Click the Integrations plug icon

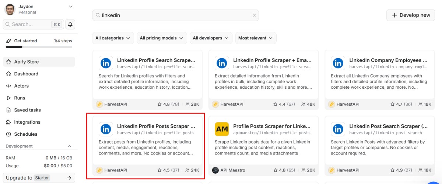click(9, 122)
